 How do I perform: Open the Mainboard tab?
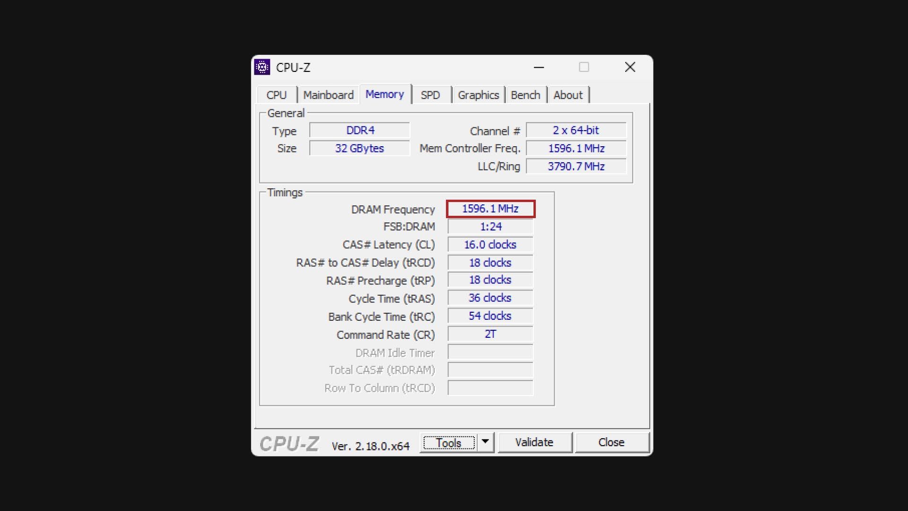(x=328, y=95)
